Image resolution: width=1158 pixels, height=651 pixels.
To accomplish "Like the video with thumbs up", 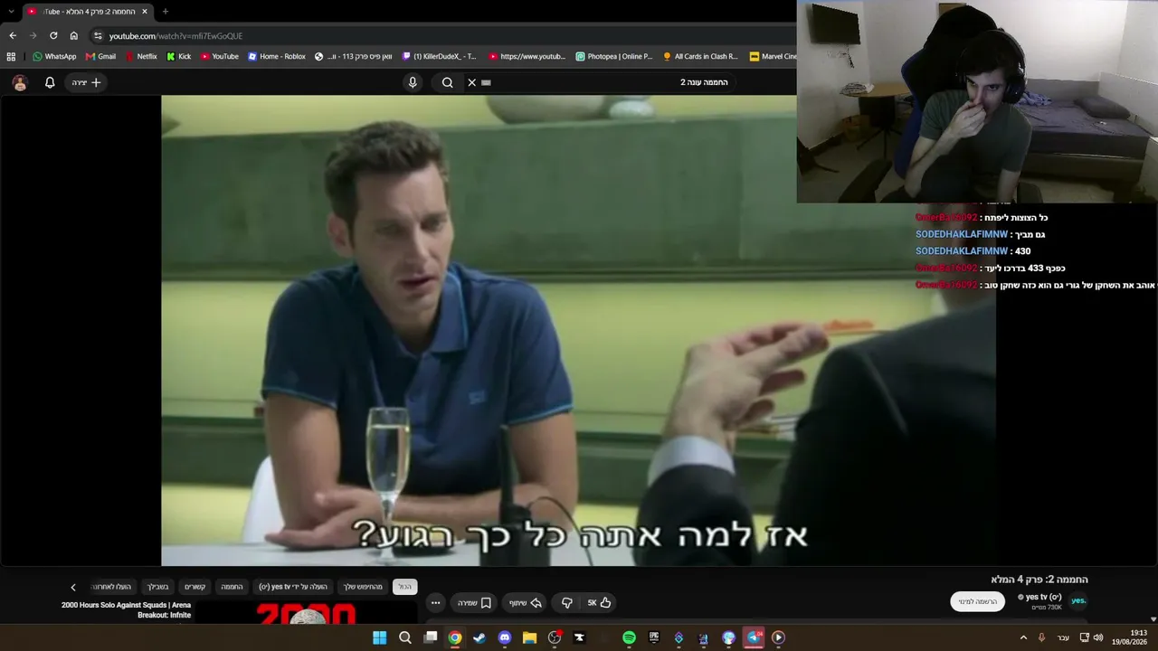I will [599, 603].
